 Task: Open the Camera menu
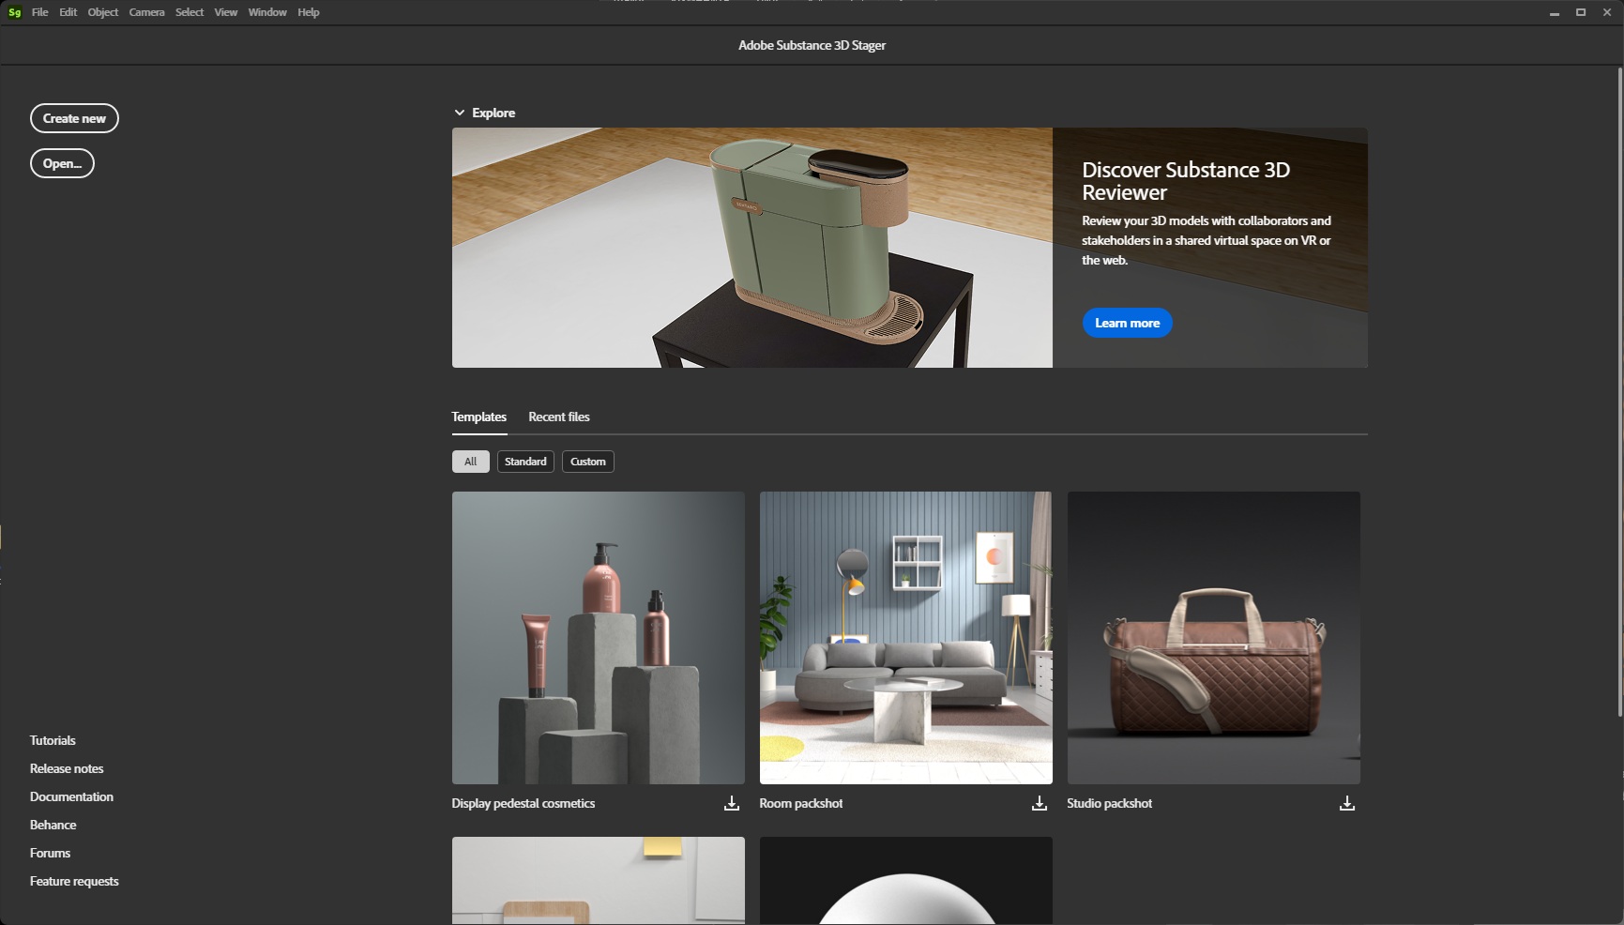click(146, 12)
